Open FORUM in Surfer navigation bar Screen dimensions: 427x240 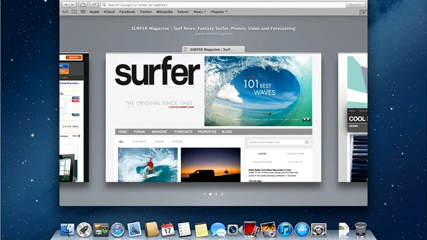pyautogui.click(x=139, y=132)
